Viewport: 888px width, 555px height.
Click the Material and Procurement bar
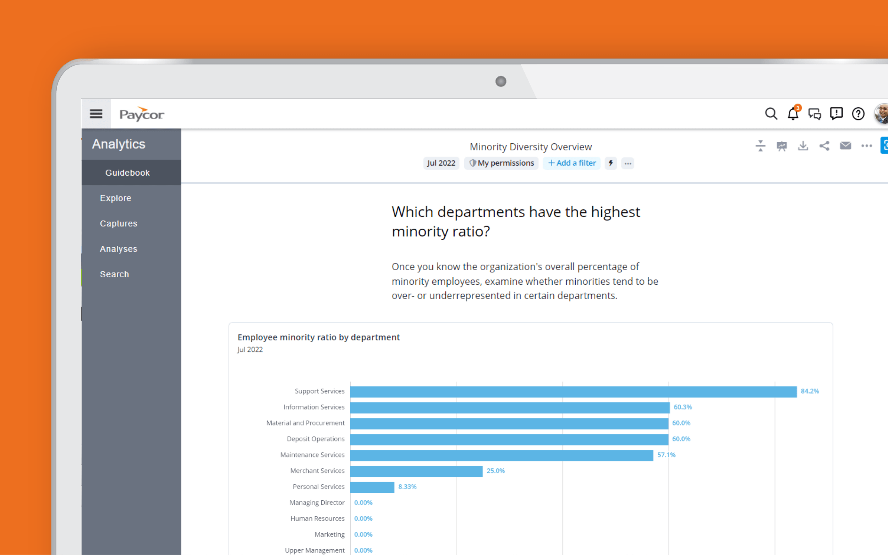(x=509, y=423)
